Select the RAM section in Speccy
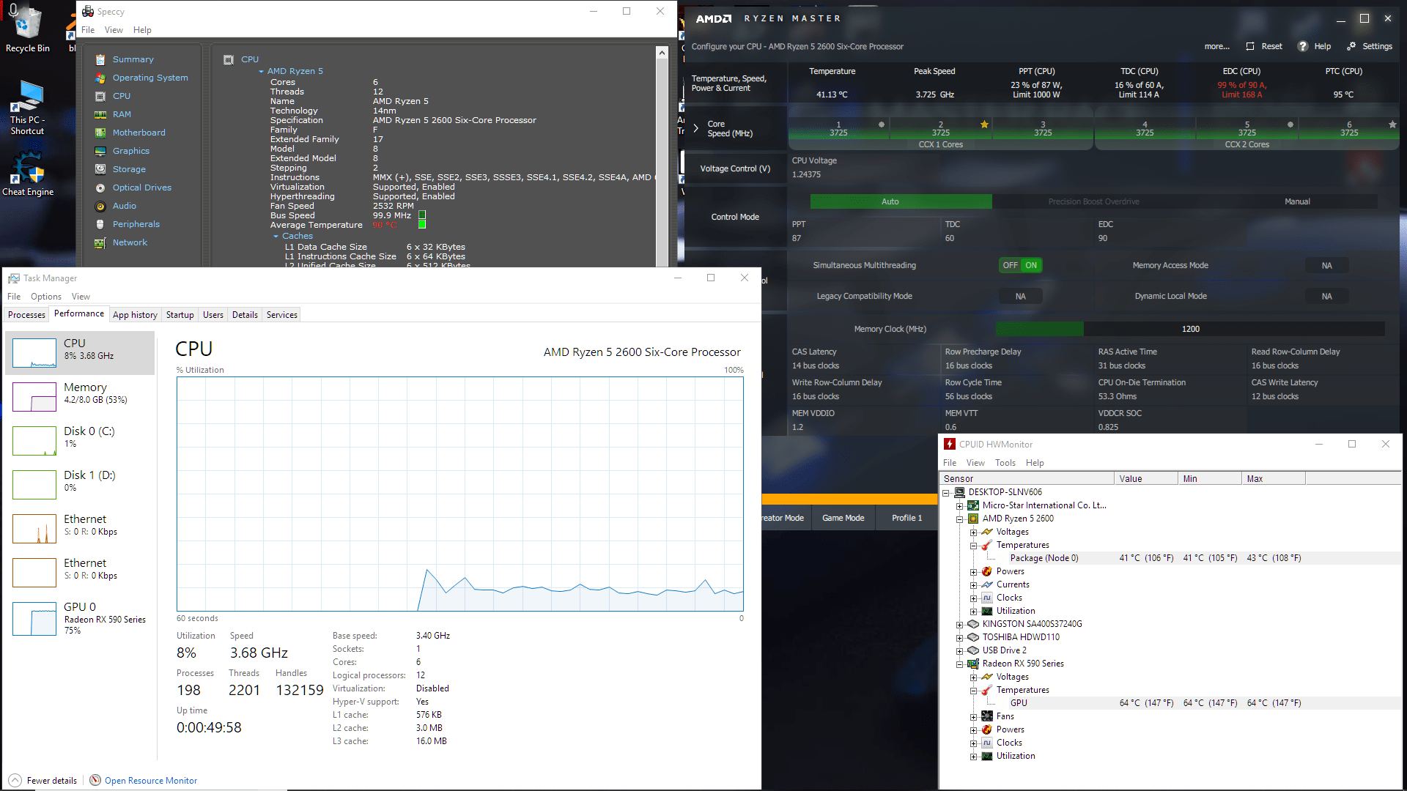This screenshot has height=791, width=1407. point(122,114)
